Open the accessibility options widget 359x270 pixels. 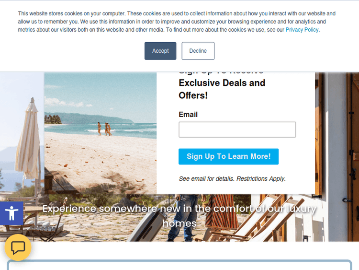(x=11, y=213)
